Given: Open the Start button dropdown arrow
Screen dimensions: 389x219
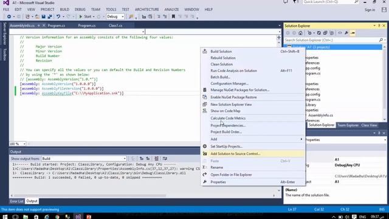Looking at the screenshot, I should point(94,16).
